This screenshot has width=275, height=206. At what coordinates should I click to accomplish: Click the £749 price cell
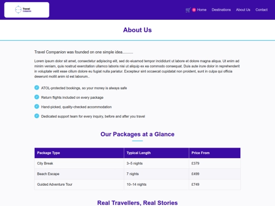tap(215, 185)
